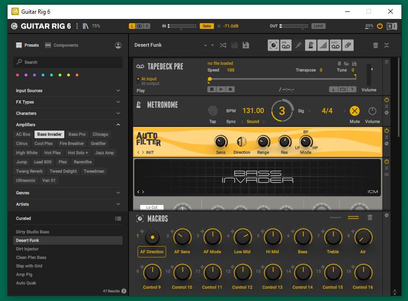Expand the Characters section
Screen dimensions: 408x301
pyautogui.click(x=68, y=113)
